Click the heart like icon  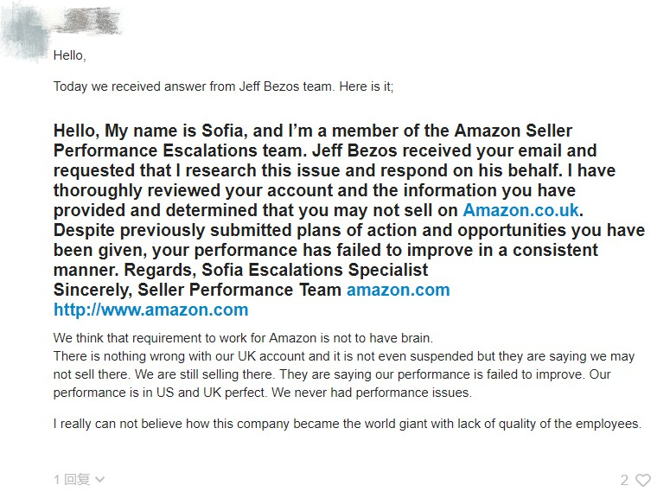[642, 480]
